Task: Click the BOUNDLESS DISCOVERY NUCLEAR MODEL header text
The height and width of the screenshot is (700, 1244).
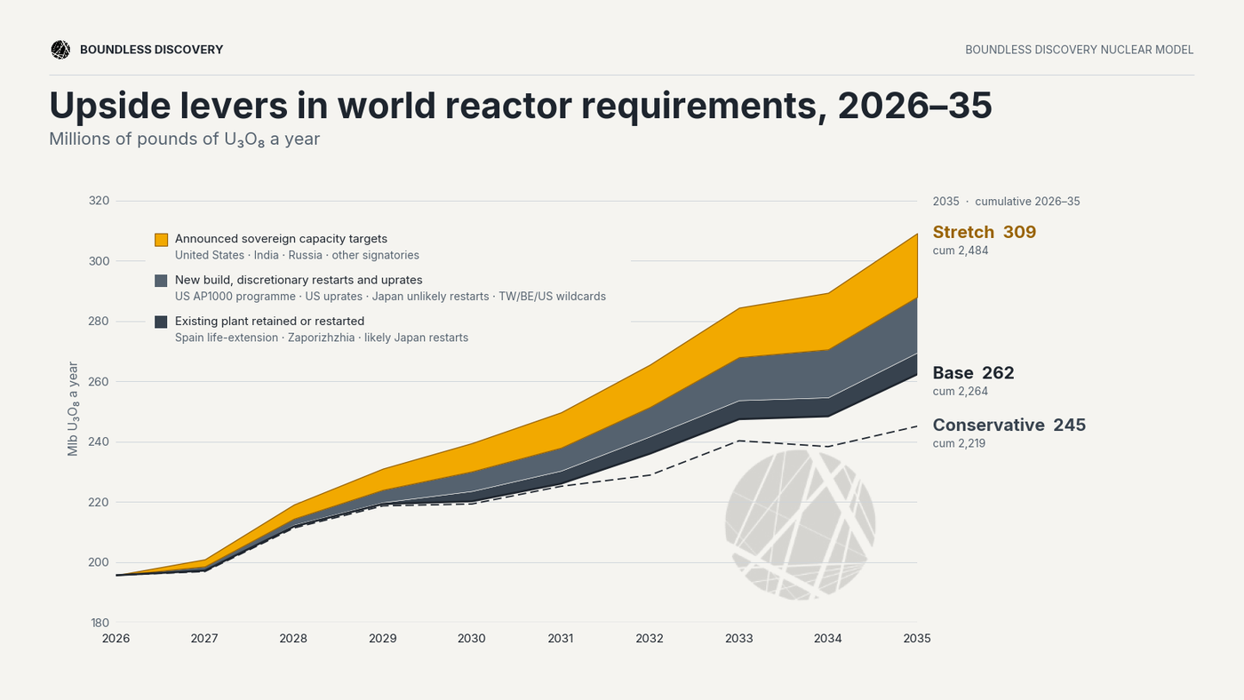Action: pos(1080,50)
